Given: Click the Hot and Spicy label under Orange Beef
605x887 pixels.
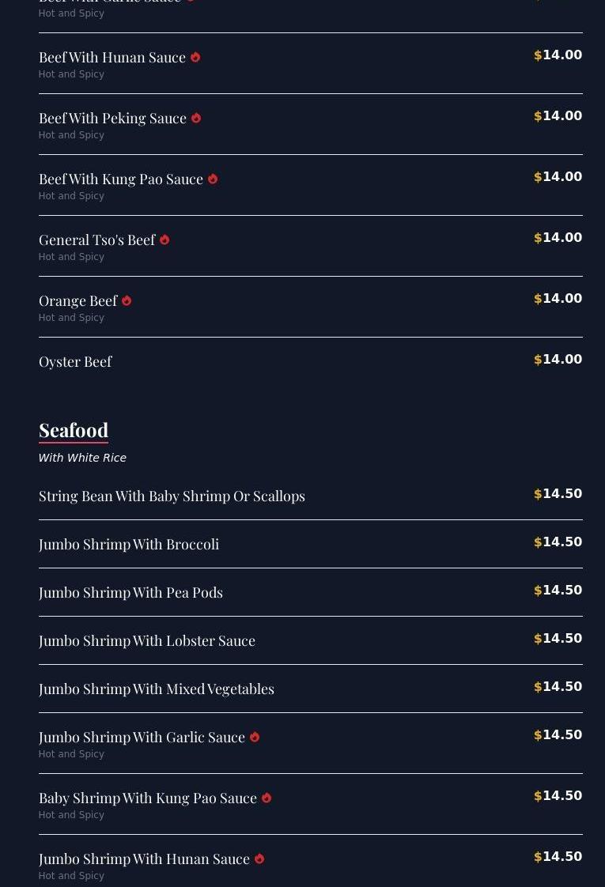Looking at the screenshot, I should 71,318.
